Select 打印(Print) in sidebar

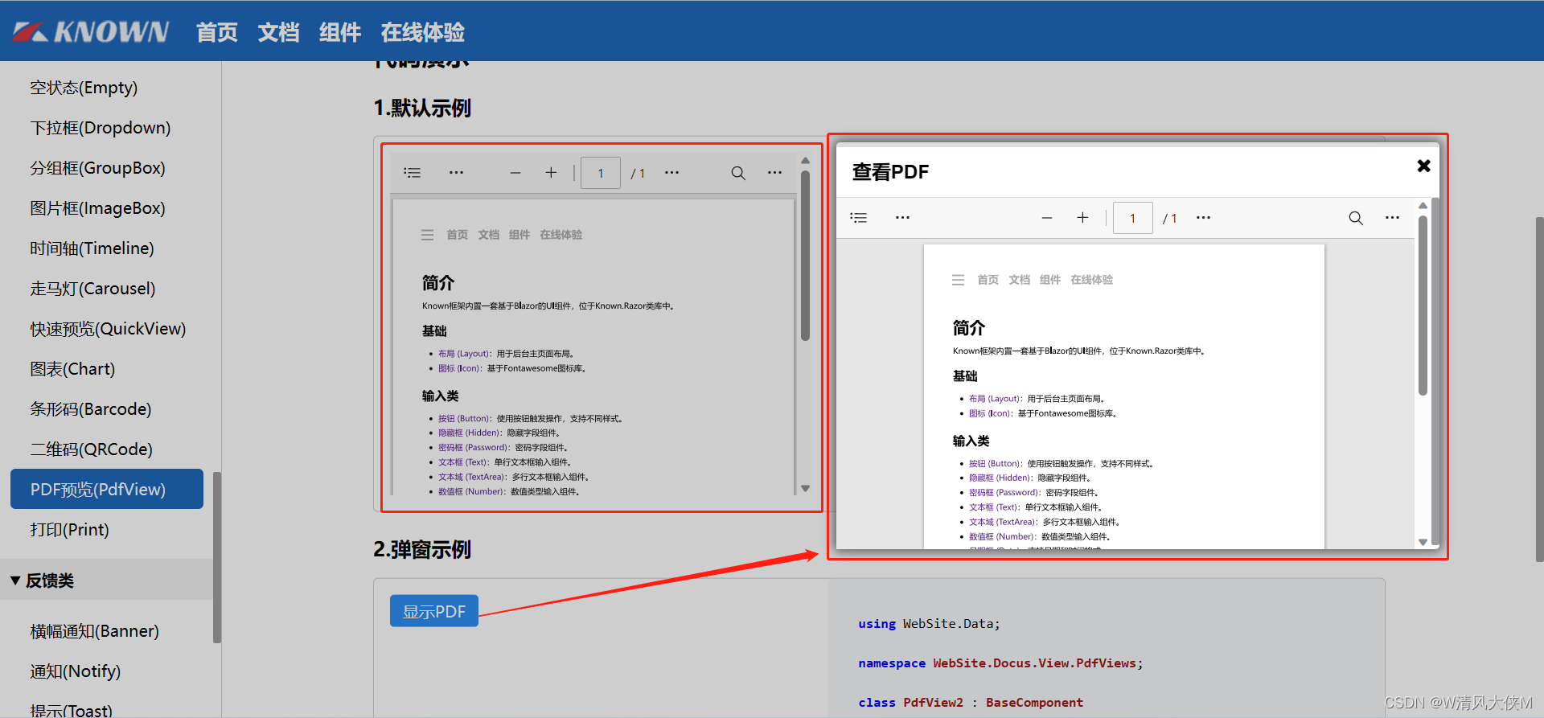pyautogui.click(x=69, y=530)
